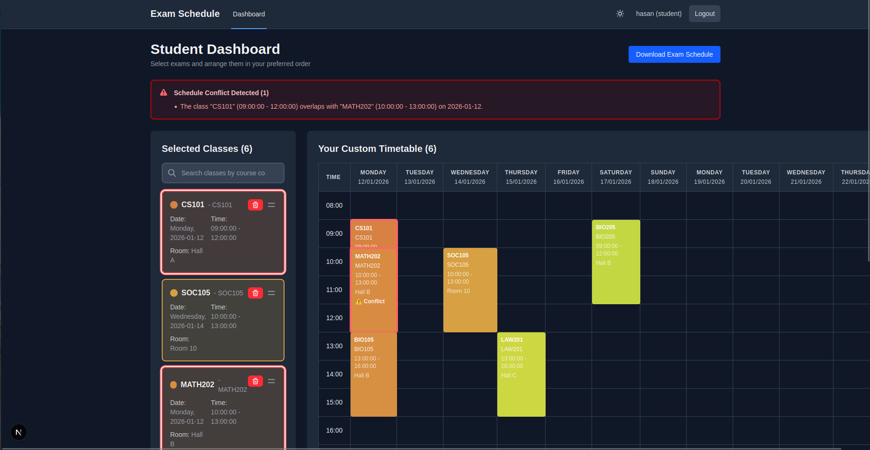Delete the MATH202 class with trash icon

point(255,381)
